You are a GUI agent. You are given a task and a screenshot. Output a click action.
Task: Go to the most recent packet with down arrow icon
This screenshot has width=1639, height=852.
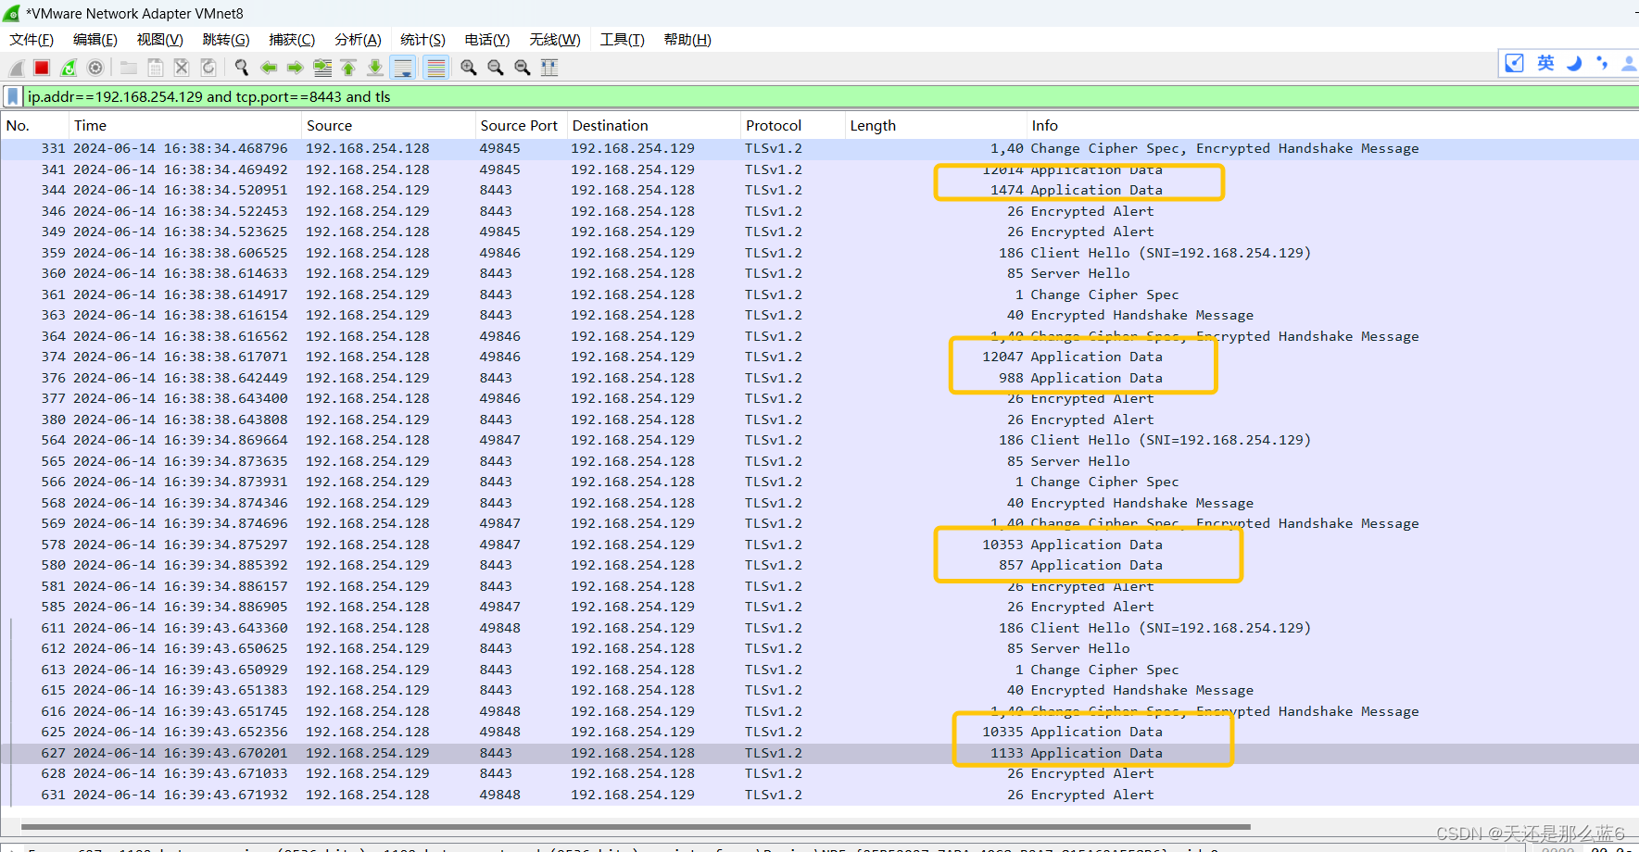374,67
